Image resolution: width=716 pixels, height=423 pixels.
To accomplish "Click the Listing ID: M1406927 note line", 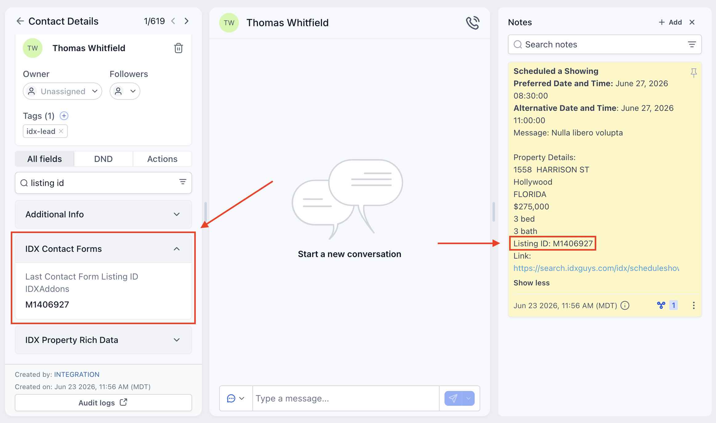I will click(x=553, y=244).
